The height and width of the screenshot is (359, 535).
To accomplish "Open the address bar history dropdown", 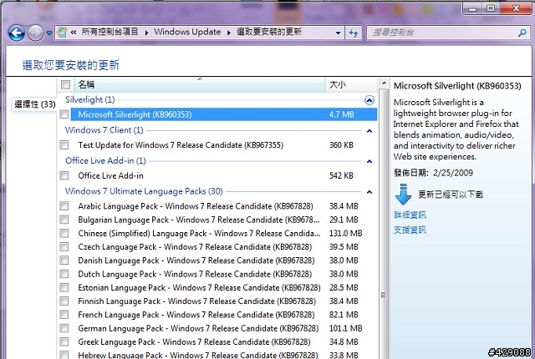I will click(x=338, y=33).
